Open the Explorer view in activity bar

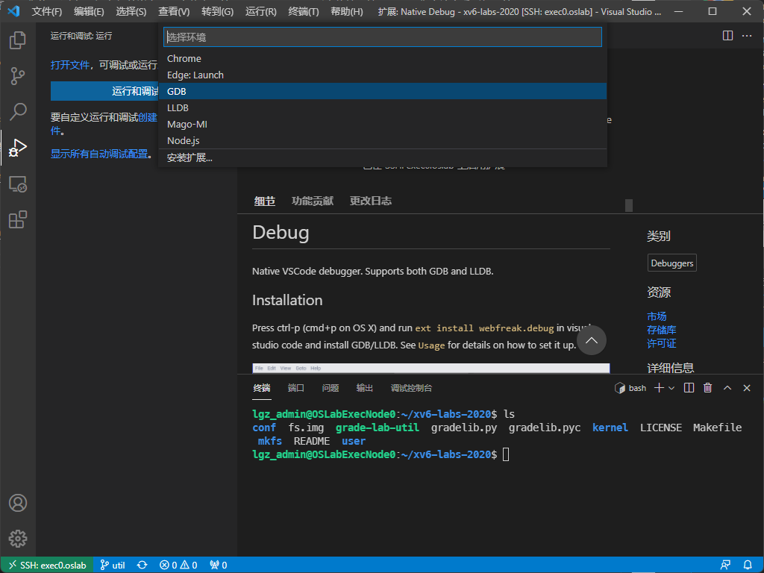[x=18, y=40]
